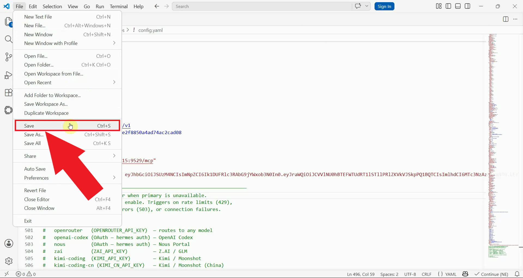Go back with the left arrow
The height and width of the screenshot is (278, 523).
pyautogui.click(x=157, y=6)
